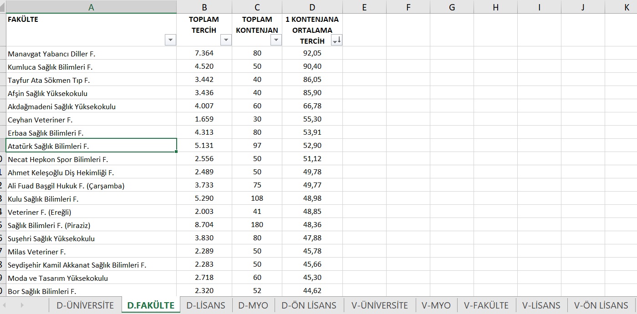Click the cell containing 8.704

click(x=204, y=225)
